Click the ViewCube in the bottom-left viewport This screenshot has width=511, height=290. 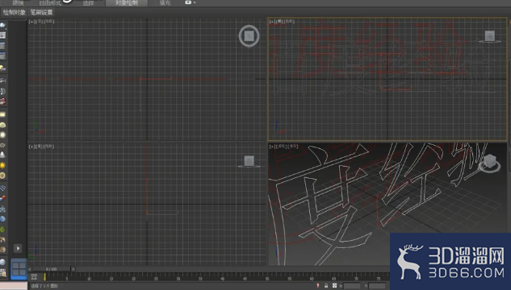[x=249, y=161]
